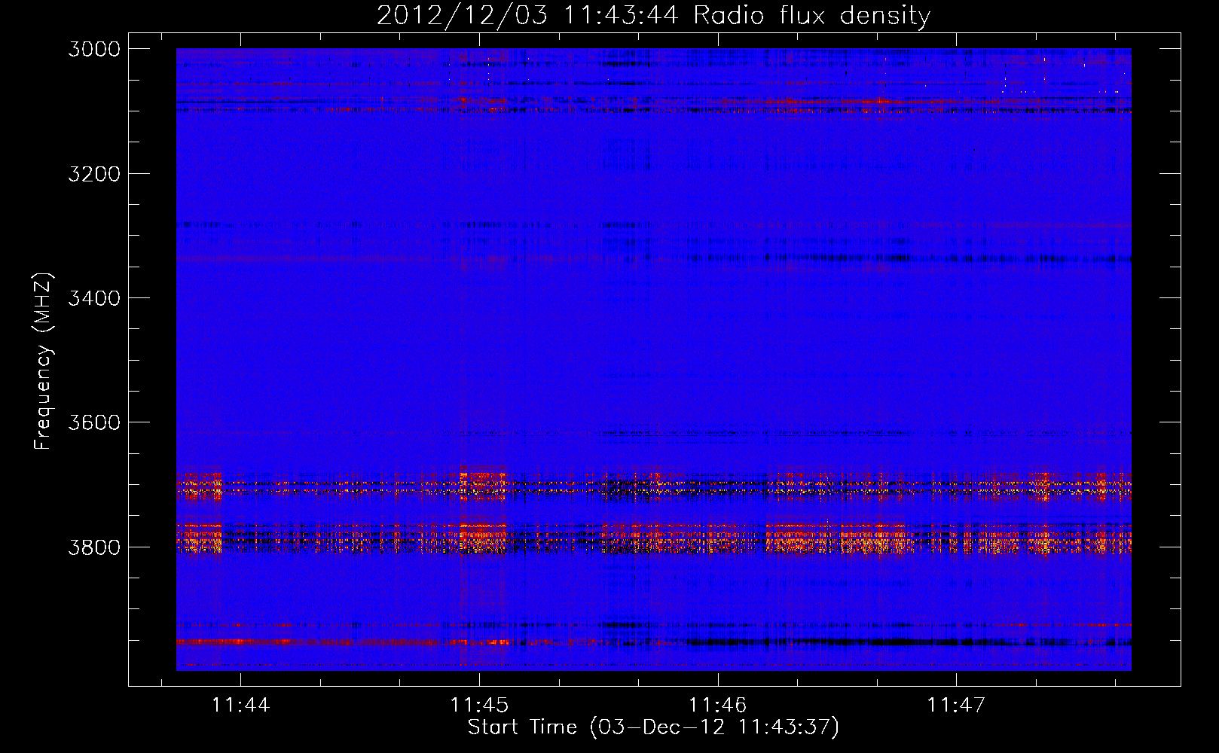Click the 3600 frequency axis label
The width and height of the screenshot is (1219, 753).
pyautogui.click(x=94, y=422)
